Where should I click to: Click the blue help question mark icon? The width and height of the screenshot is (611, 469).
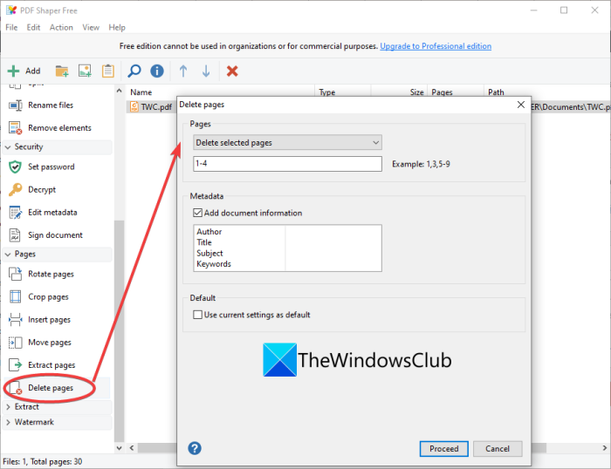[x=195, y=448]
